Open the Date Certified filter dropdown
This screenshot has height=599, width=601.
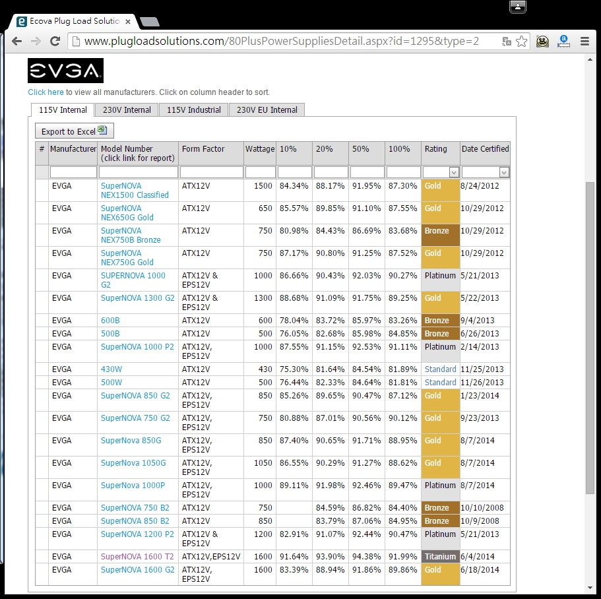(x=504, y=172)
